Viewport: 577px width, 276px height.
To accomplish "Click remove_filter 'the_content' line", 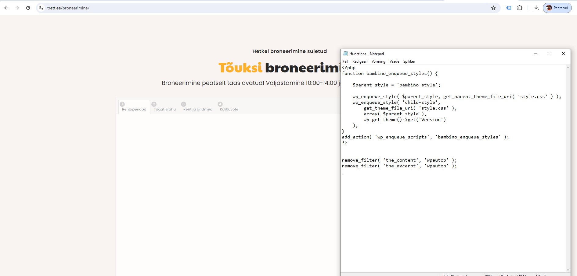I will point(399,160).
